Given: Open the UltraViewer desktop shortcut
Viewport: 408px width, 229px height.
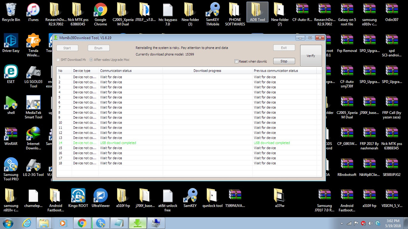Looking at the screenshot, I should click(x=100, y=198).
